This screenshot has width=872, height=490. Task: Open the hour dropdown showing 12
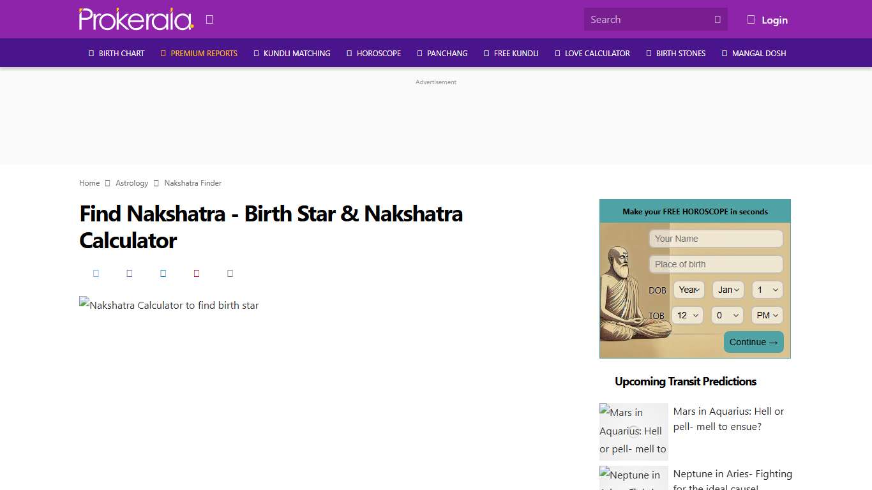[x=687, y=315]
